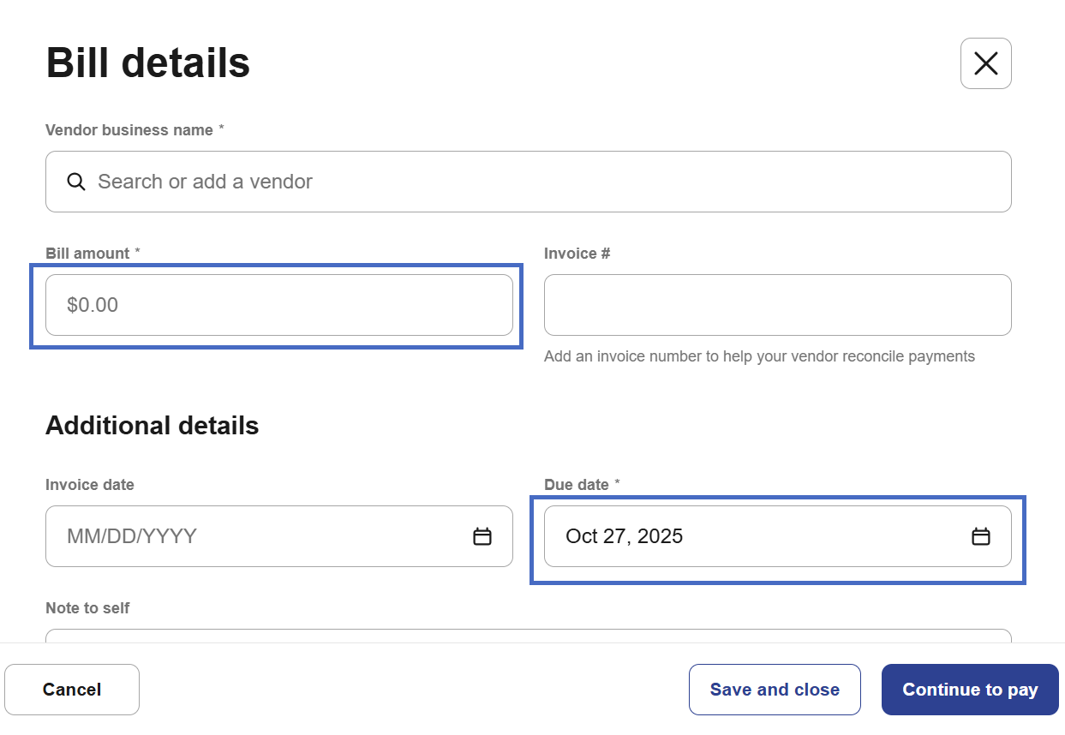Click into the Bill amount $0.00 field
Image resolution: width=1065 pixels, height=735 pixels.
[x=278, y=305]
